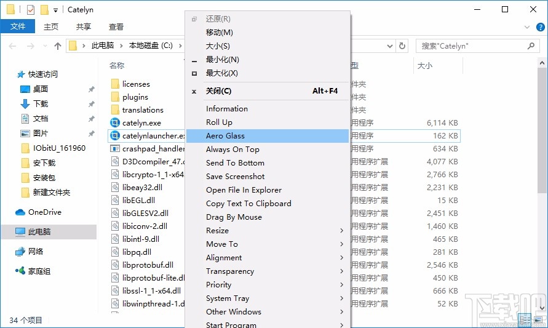This screenshot has width=548, height=328.
Task: Choose Aero Glass from the menu
Action: coord(268,135)
